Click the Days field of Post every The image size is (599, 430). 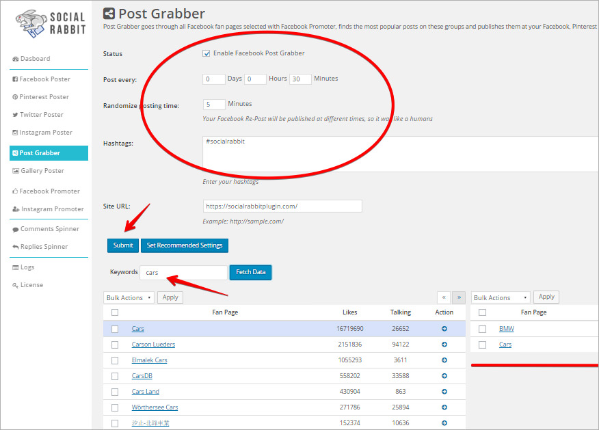pyautogui.click(x=214, y=79)
